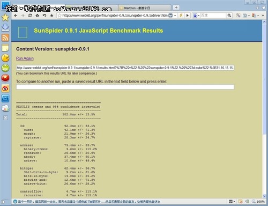
Task: Open the Baidu search engine selector
Action: (196, 16)
